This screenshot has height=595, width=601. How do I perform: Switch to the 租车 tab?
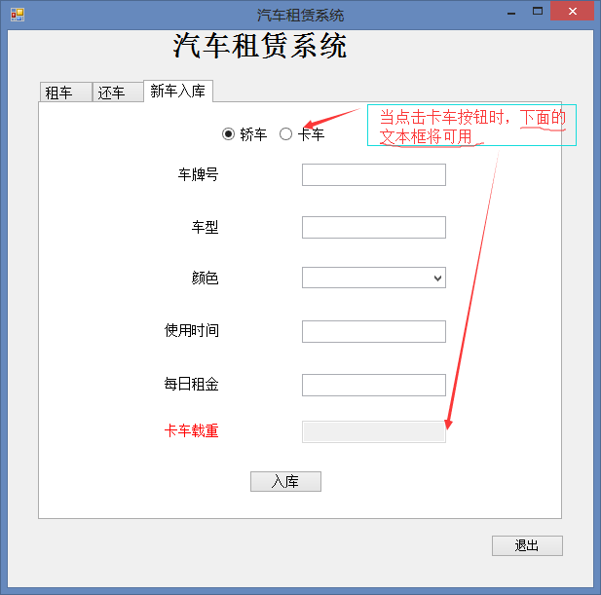click(x=66, y=93)
